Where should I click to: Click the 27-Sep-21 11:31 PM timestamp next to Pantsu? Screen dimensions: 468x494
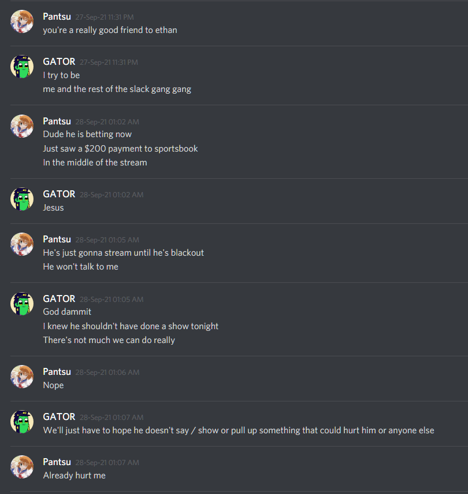click(105, 17)
